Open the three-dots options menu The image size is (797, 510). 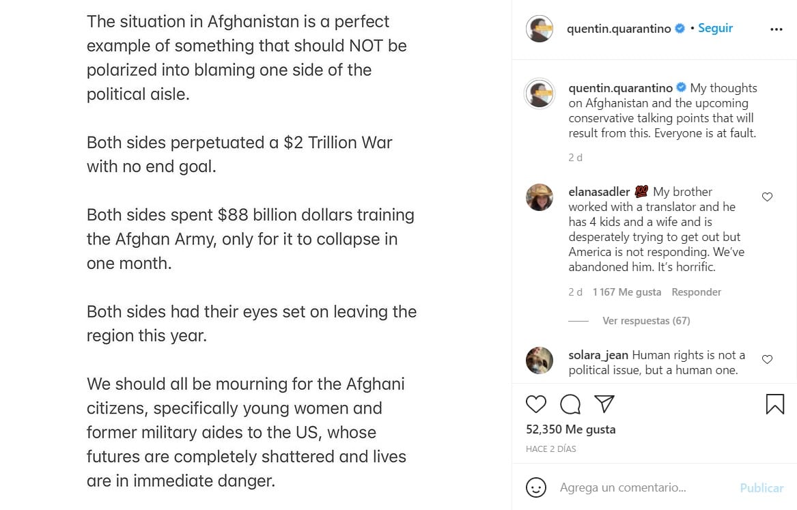pyautogui.click(x=776, y=29)
